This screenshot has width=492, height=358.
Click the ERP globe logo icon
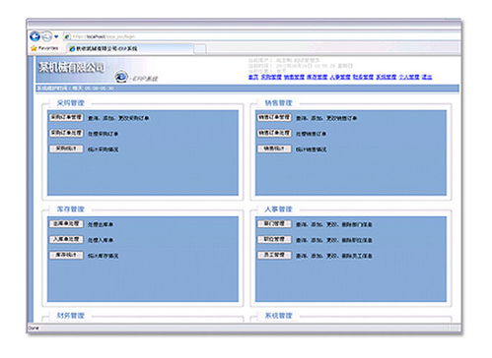click(121, 77)
